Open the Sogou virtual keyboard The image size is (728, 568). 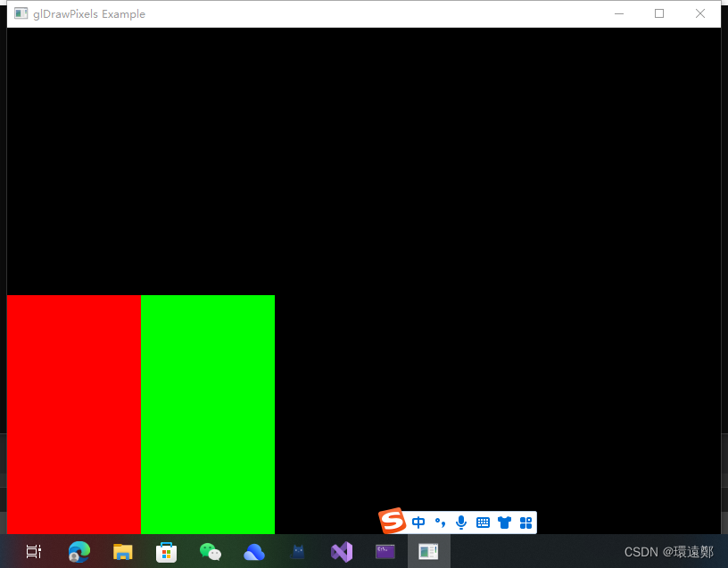pyautogui.click(x=483, y=523)
